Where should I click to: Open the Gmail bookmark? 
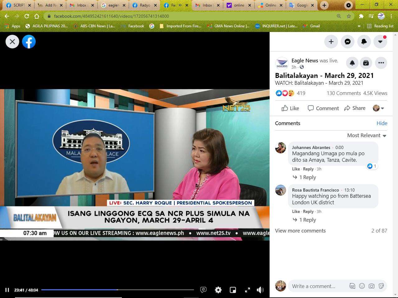(312, 26)
